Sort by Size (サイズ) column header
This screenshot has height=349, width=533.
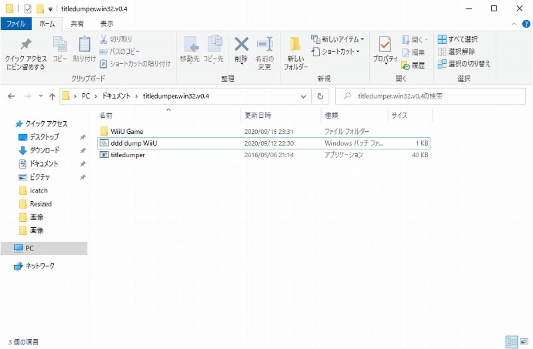click(x=410, y=115)
